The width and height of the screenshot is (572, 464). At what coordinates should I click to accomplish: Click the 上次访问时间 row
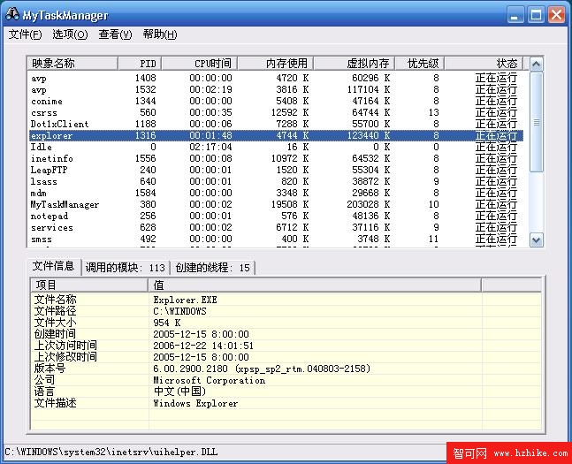[x=286, y=346]
